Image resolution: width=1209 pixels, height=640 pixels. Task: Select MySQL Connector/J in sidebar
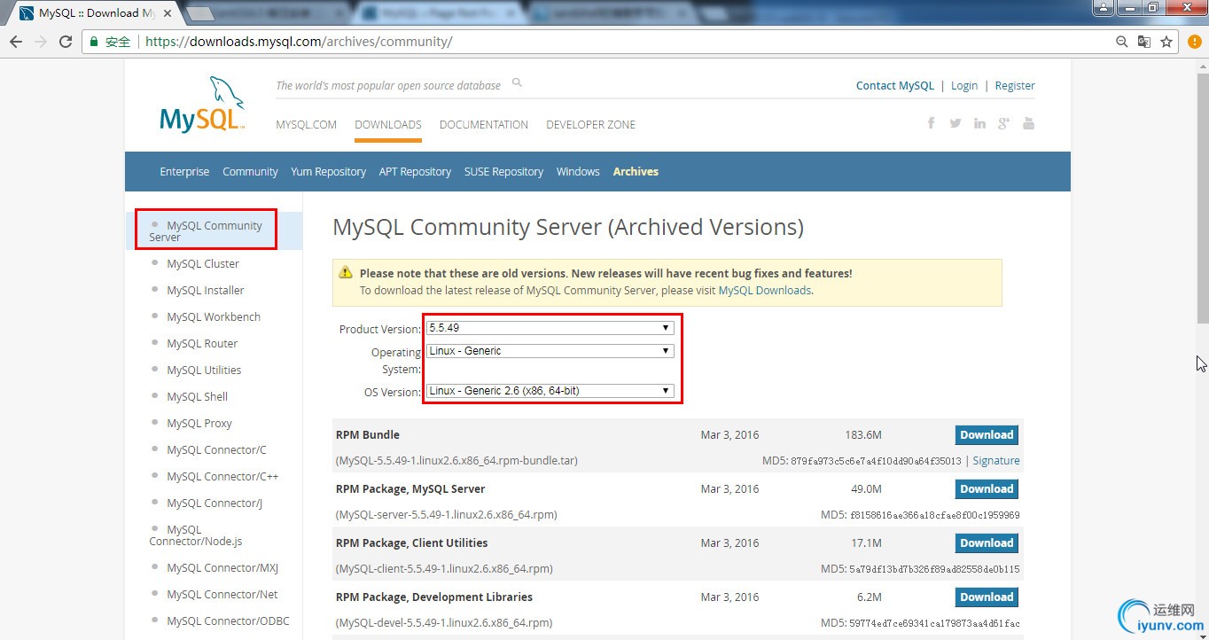click(x=214, y=503)
